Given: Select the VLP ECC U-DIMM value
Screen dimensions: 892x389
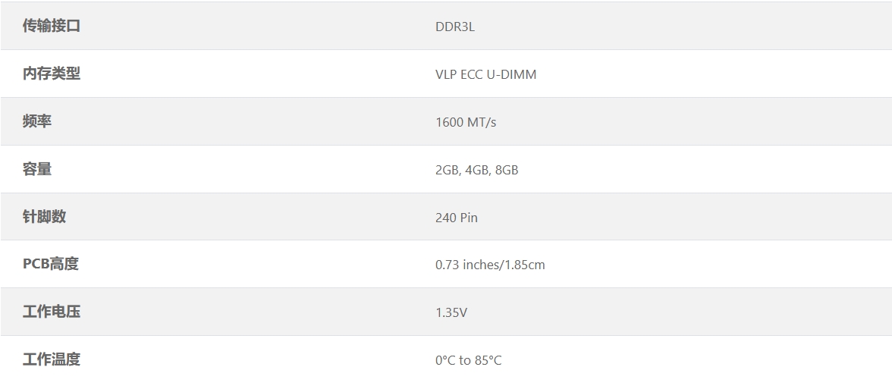Looking at the screenshot, I should (485, 74).
